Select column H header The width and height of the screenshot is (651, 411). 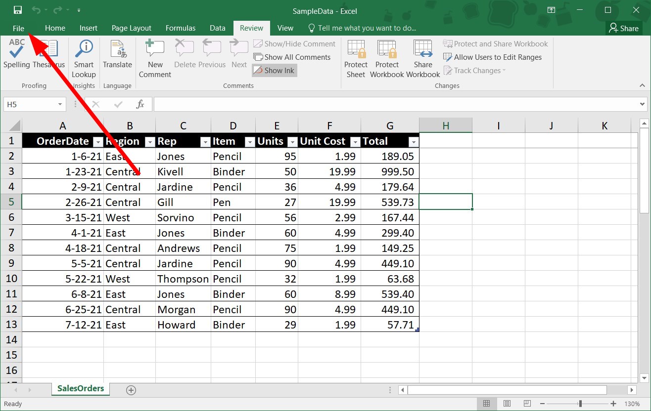tap(446, 125)
